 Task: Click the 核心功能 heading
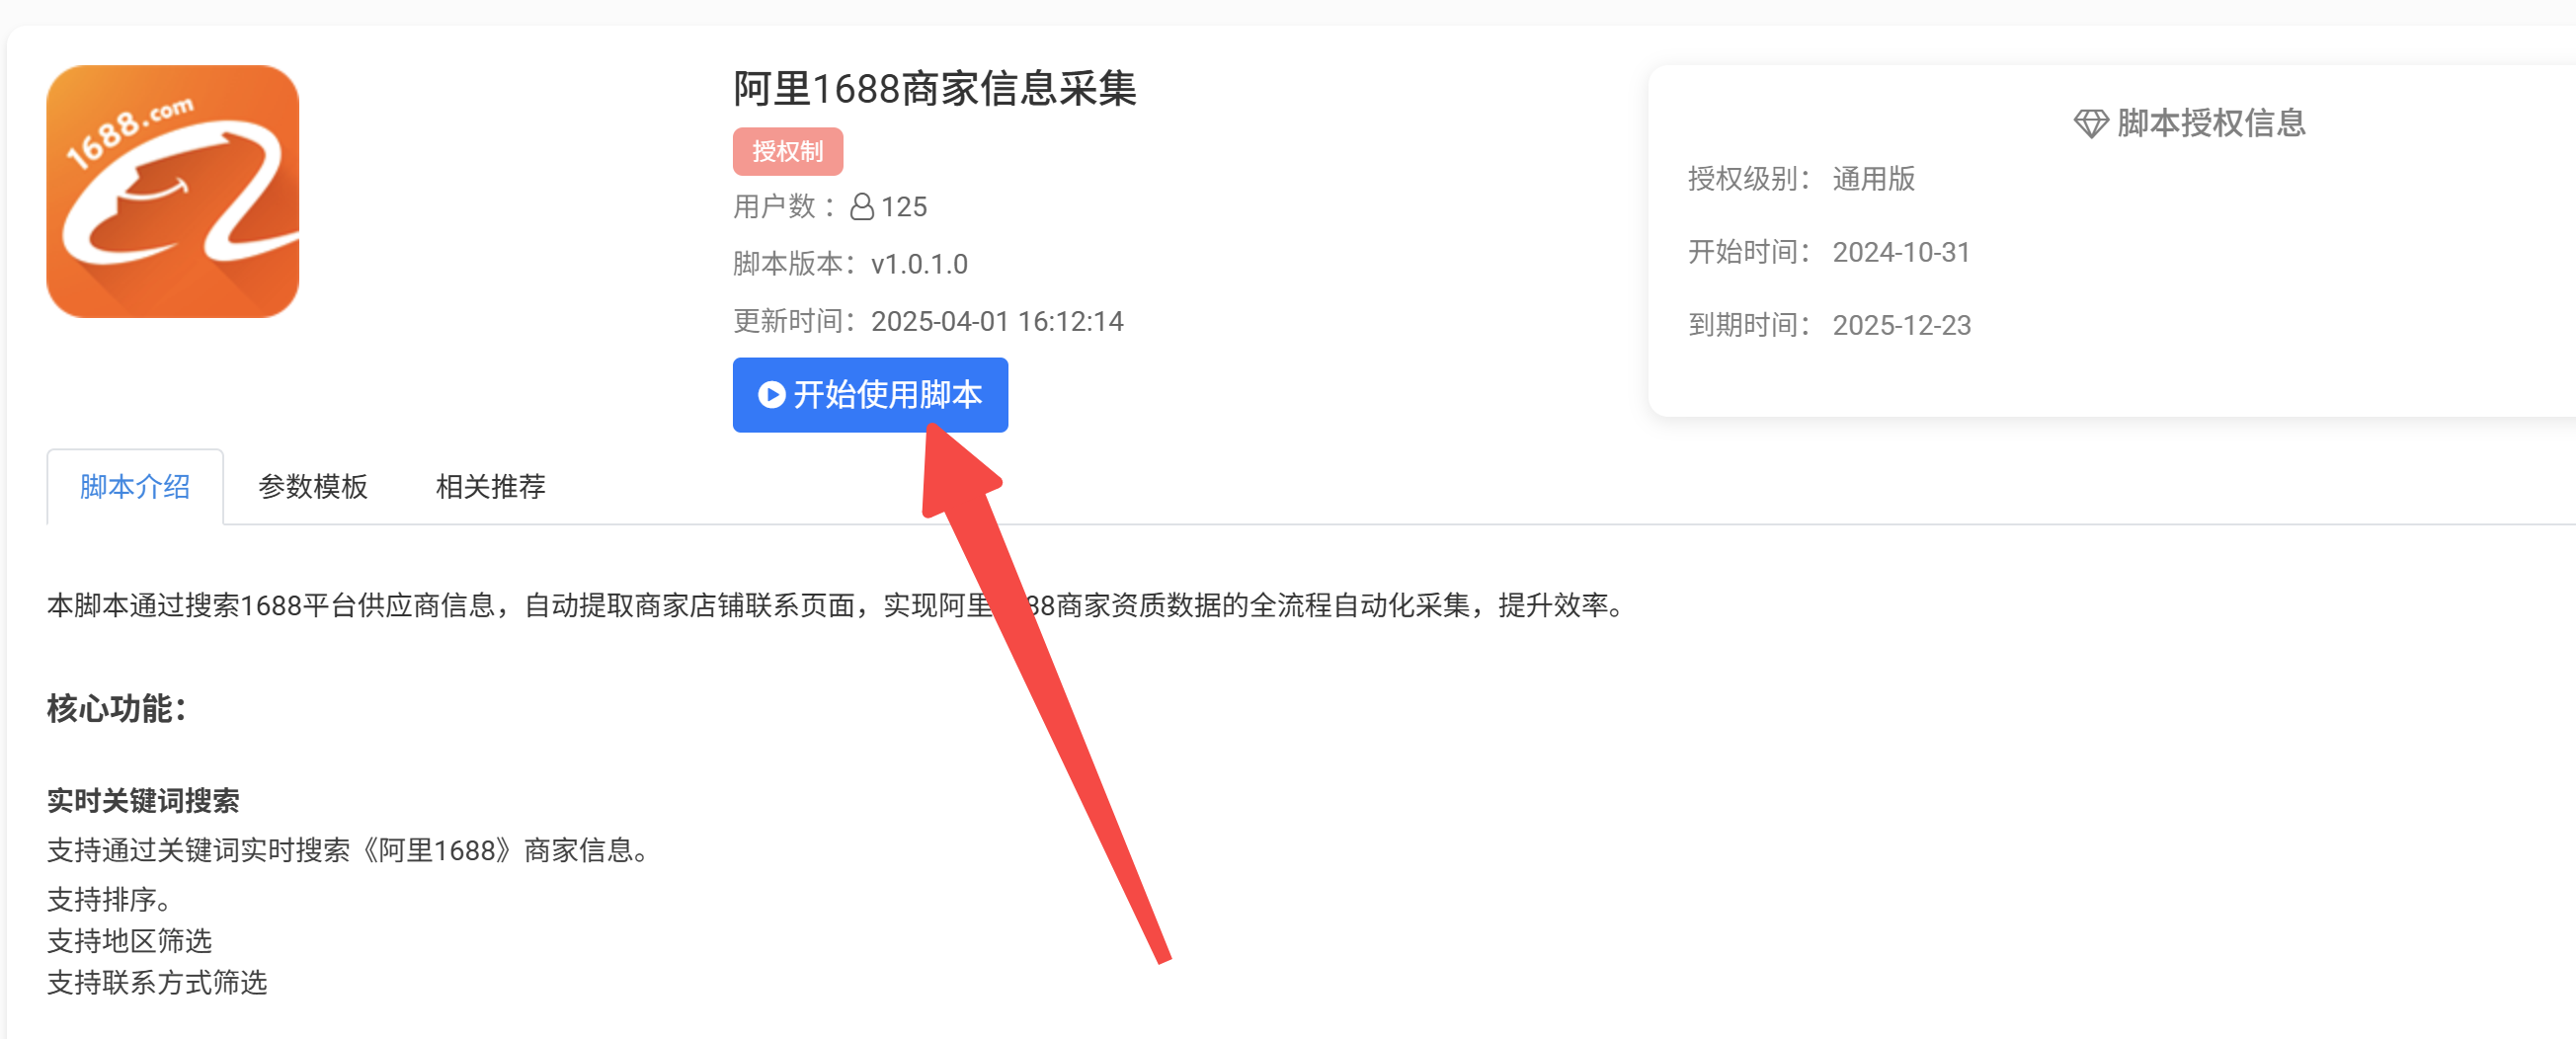116,708
